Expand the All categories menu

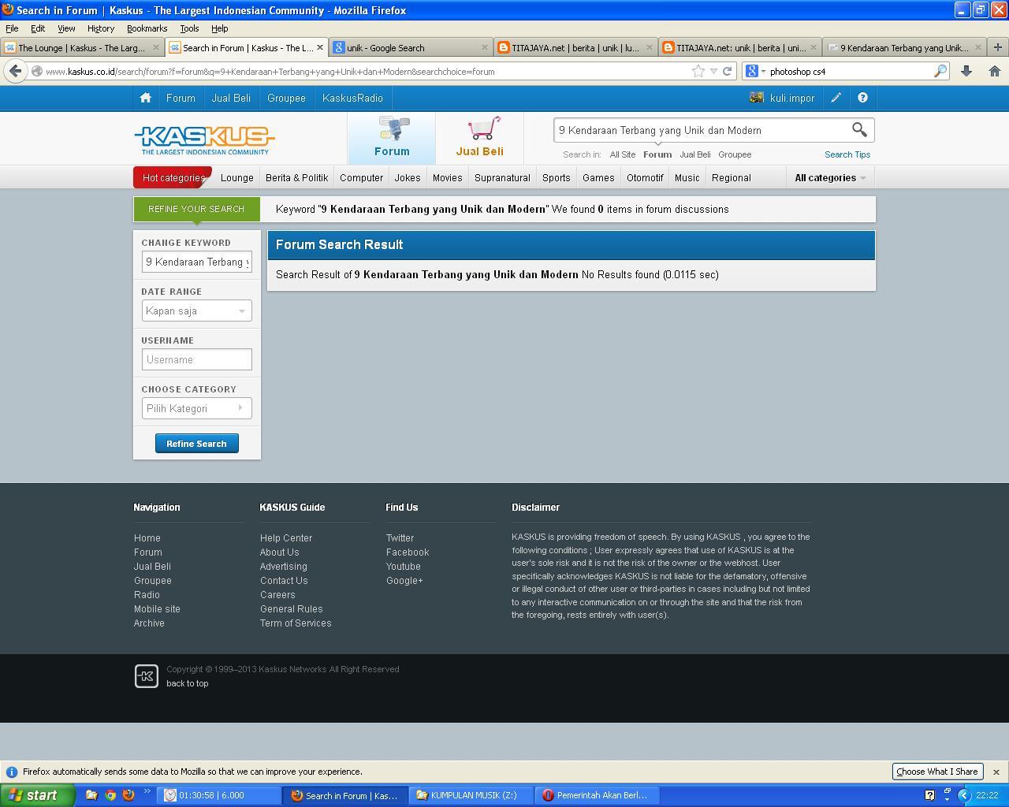coord(830,177)
